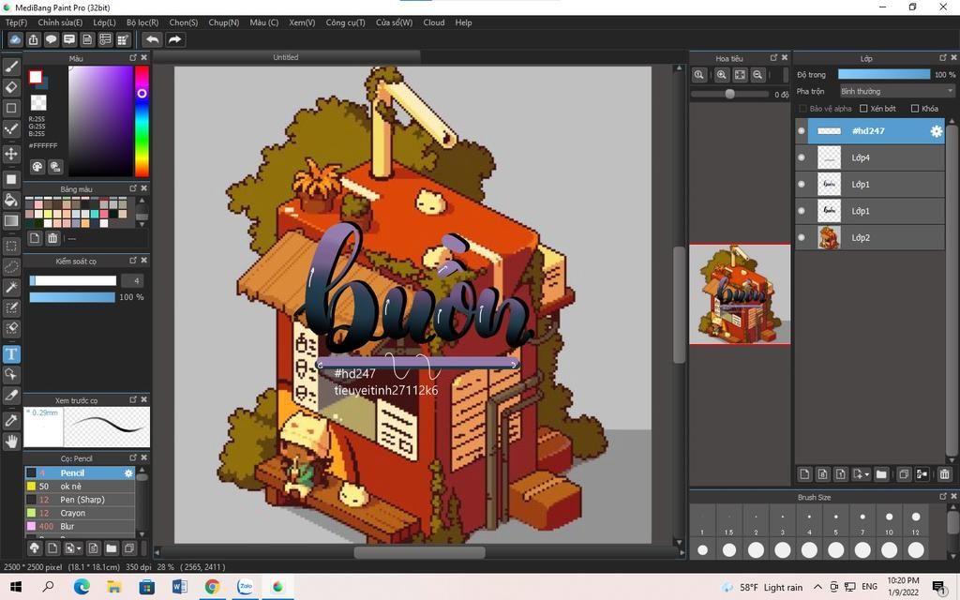The height and width of the screenshot is (600, 960).
Task: Pick the Eyedropper tool
Action: 11,421
